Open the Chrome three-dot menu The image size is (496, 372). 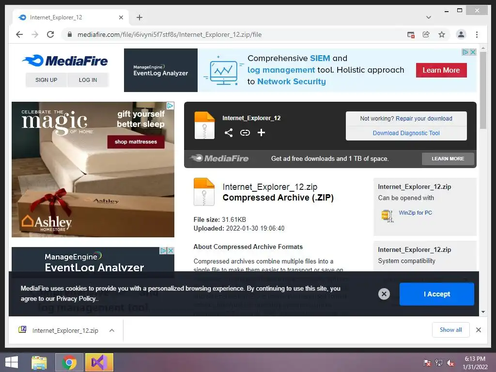(x=477, y=34)
